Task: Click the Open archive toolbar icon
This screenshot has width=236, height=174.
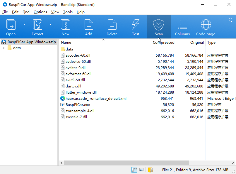Action: coord(11,25)
